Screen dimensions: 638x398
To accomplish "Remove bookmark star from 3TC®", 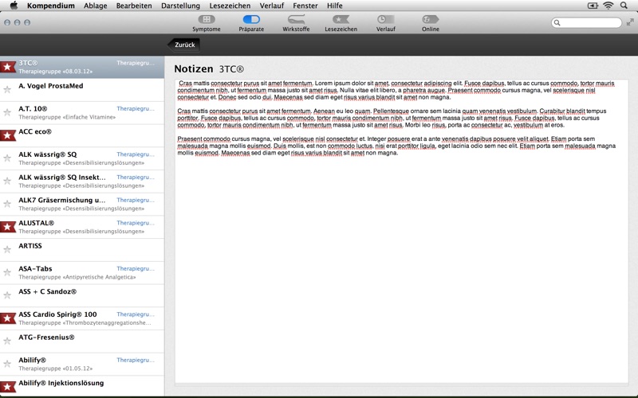I will pos(7,67).
